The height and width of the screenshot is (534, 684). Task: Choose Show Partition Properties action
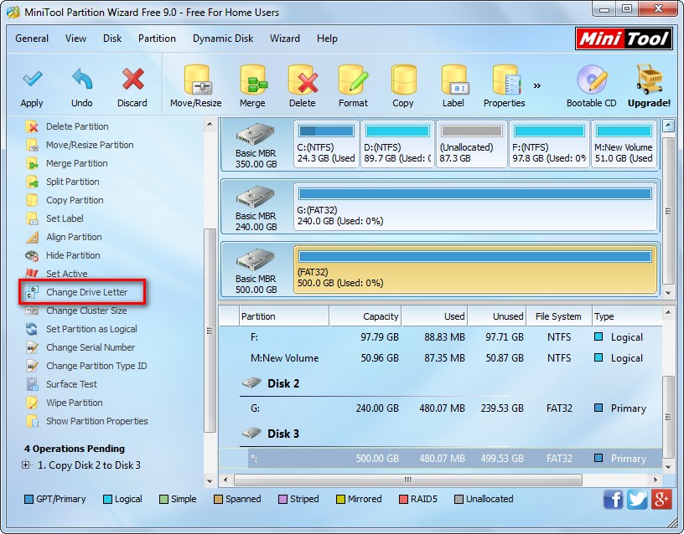pyautogui.click(x=97, y=421)
